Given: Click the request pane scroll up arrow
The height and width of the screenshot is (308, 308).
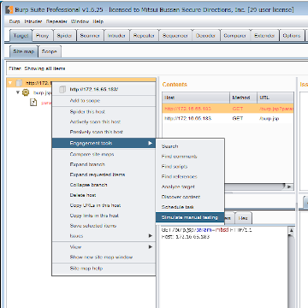Looking at the screenshot, I should (292, 230).
